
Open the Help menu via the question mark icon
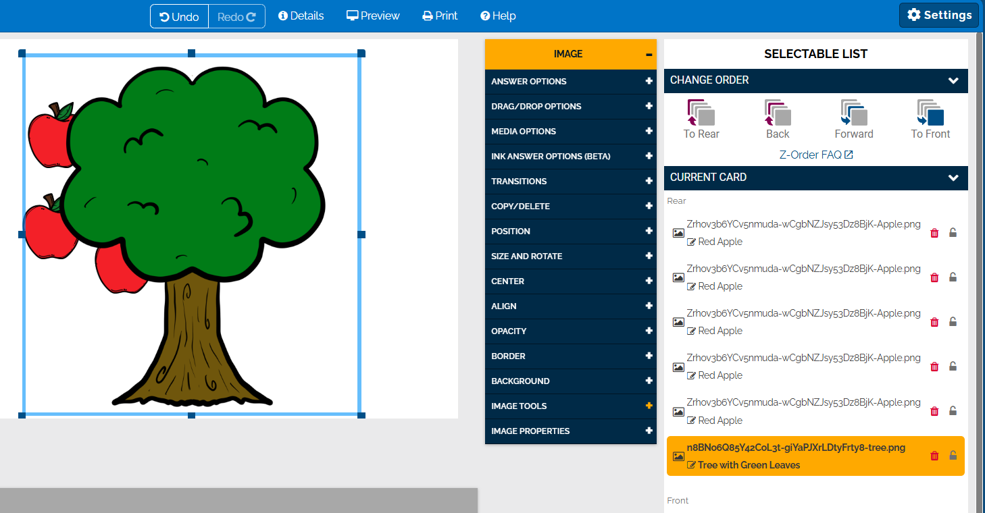point(498,16)
